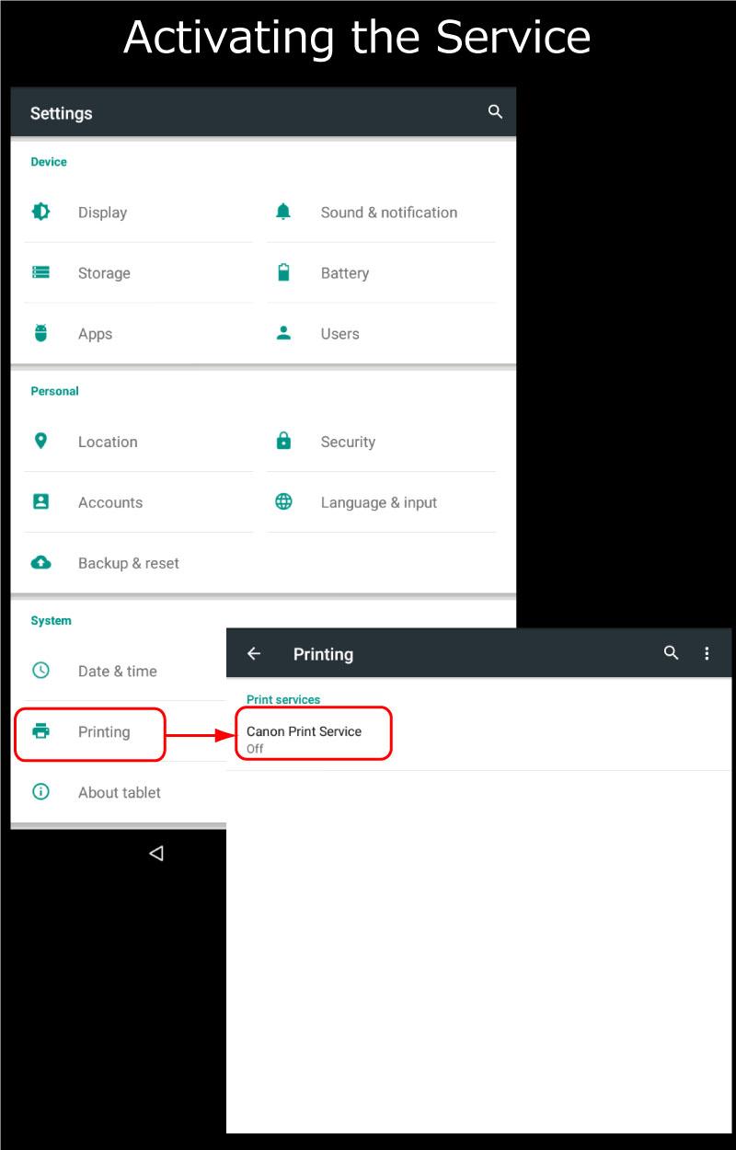
Task: Tap the Display brightness icon
Action: tap(40, 212)
